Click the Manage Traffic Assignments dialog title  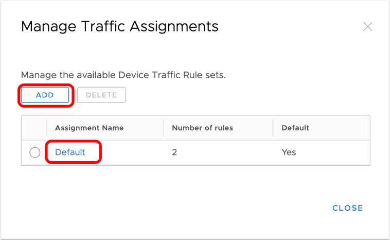119,26
